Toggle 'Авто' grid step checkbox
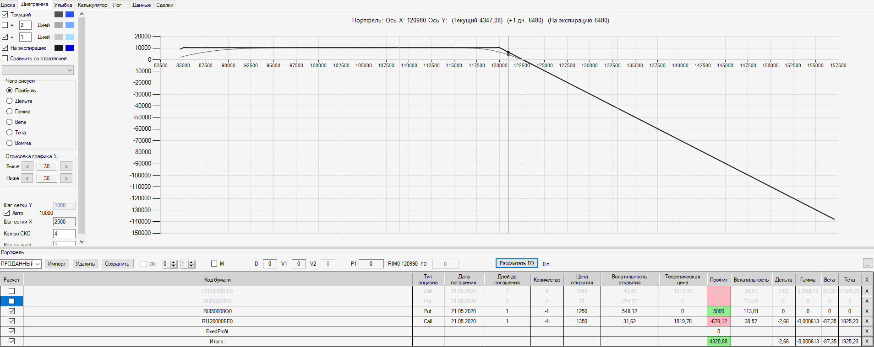 click(x=7, y=213)
